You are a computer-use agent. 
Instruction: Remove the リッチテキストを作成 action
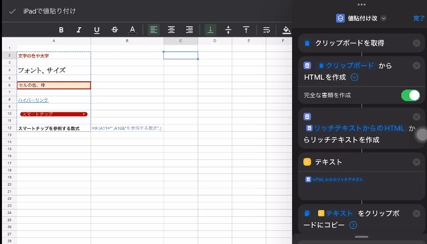[416, 117]
